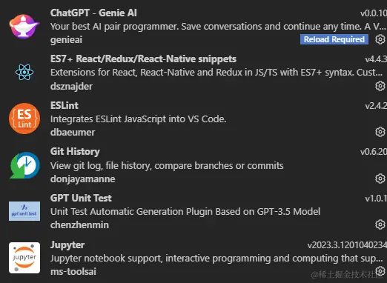
Task: Select the ES7+ React/Redux/React-Native snippets title
Action: [143, 59]
